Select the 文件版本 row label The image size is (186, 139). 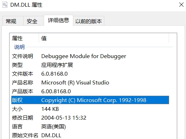(x=23, y=74)
